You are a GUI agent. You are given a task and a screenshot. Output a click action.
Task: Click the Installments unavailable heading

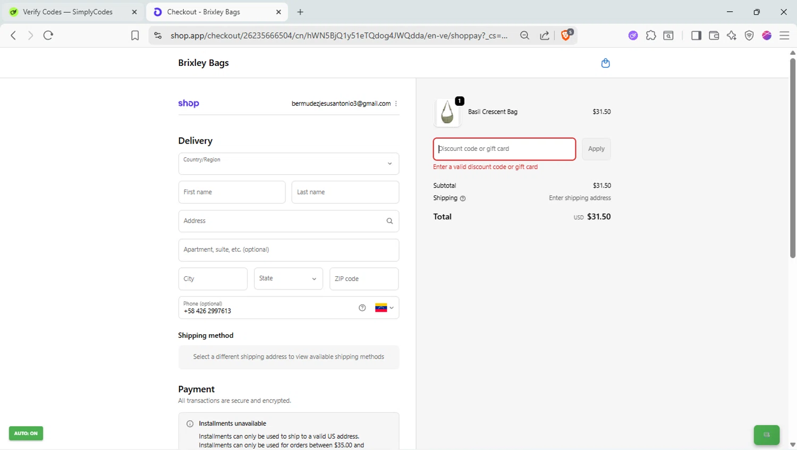[233, 423]
